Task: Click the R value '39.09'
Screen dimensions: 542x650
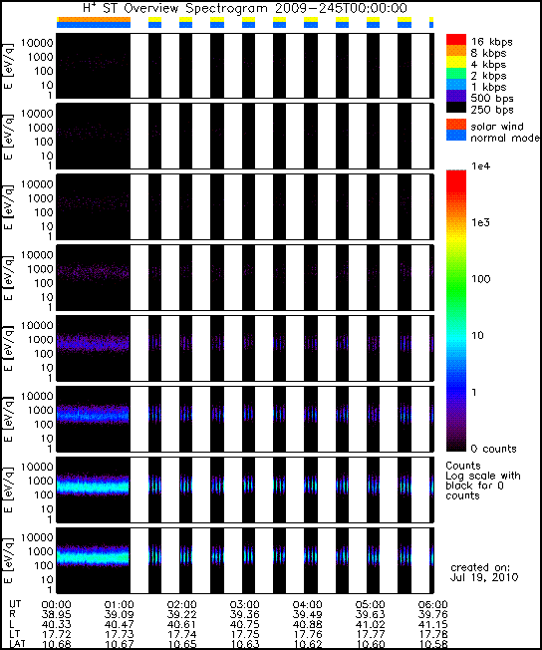Action: pos(119,614)
